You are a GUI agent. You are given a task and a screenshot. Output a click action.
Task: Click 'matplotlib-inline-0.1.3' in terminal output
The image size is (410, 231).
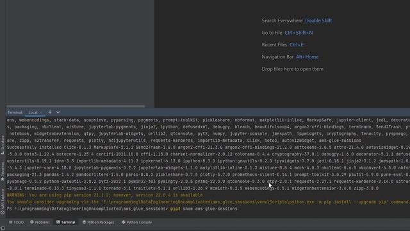(229, 168)
